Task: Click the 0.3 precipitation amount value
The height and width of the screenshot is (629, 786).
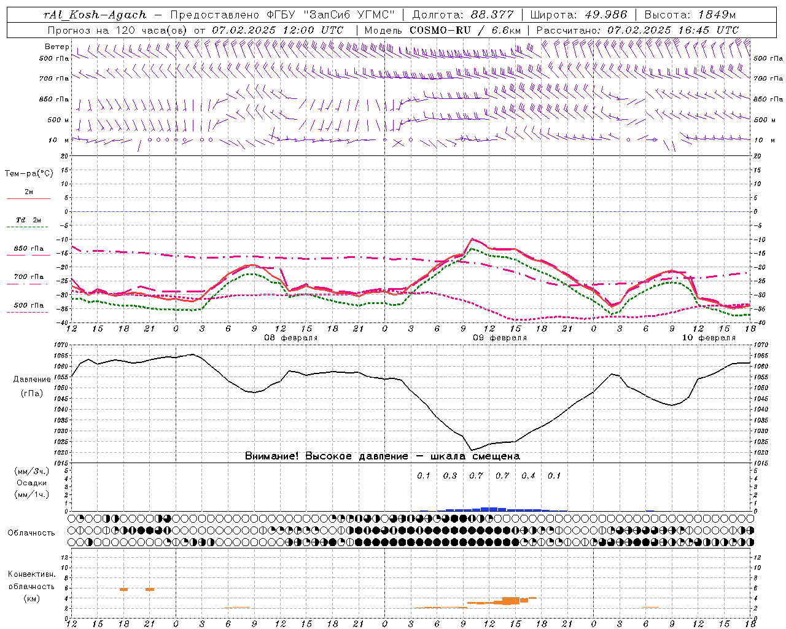Action: point(450,476)
